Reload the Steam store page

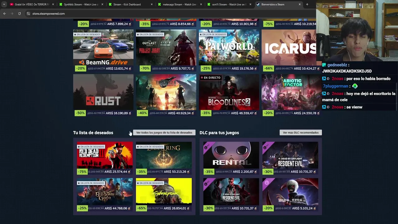tap(19, 14)
